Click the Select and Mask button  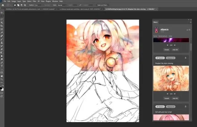pyautogui.click(x=103, y=5)
